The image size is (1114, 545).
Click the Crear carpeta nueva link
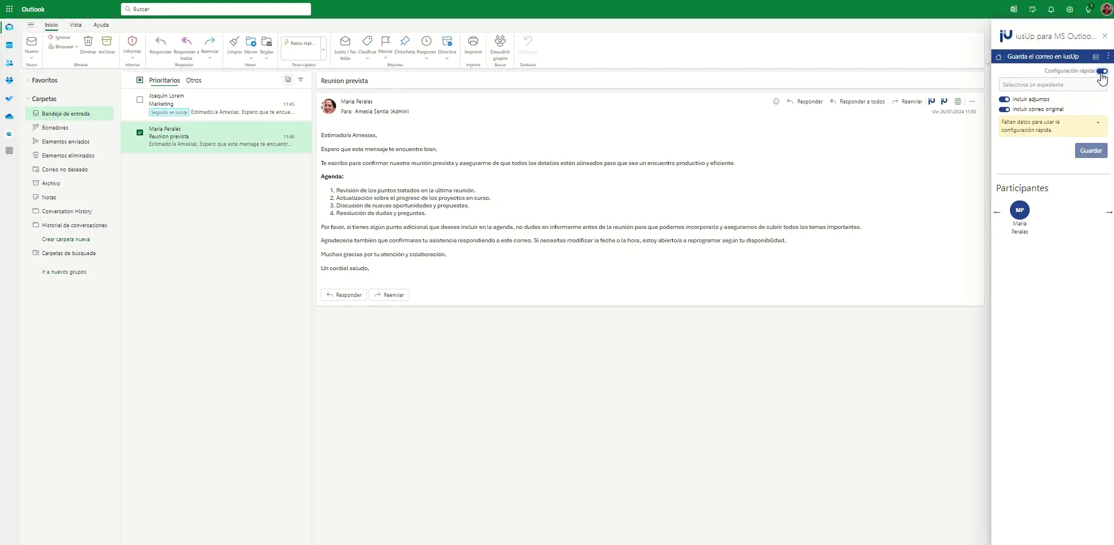click(x=66, y=239)
